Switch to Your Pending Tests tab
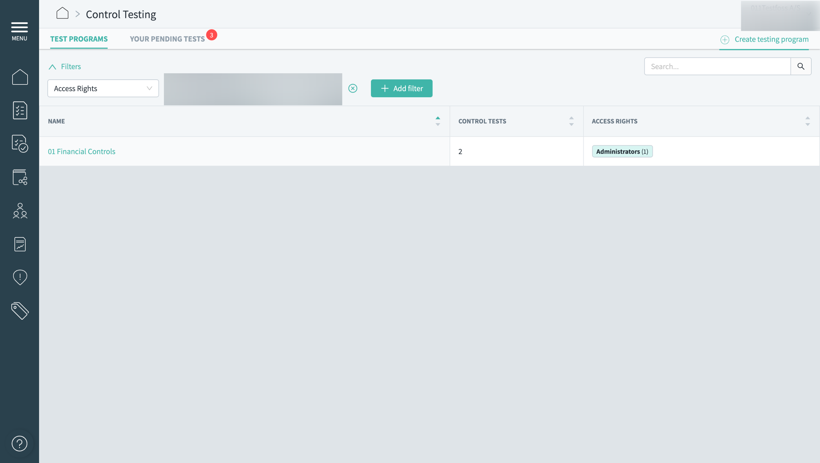This screenshot has height=463, width=820. click(x=167, y=39)
